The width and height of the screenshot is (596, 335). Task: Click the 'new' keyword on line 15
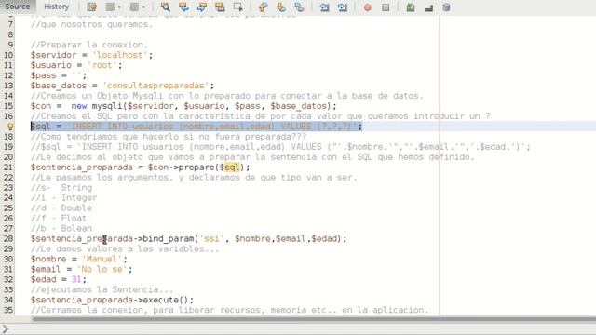coord(79,106)
